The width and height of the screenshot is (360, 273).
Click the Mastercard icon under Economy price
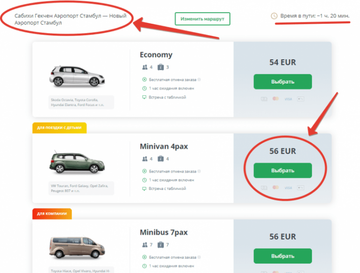tap(275, 99)
